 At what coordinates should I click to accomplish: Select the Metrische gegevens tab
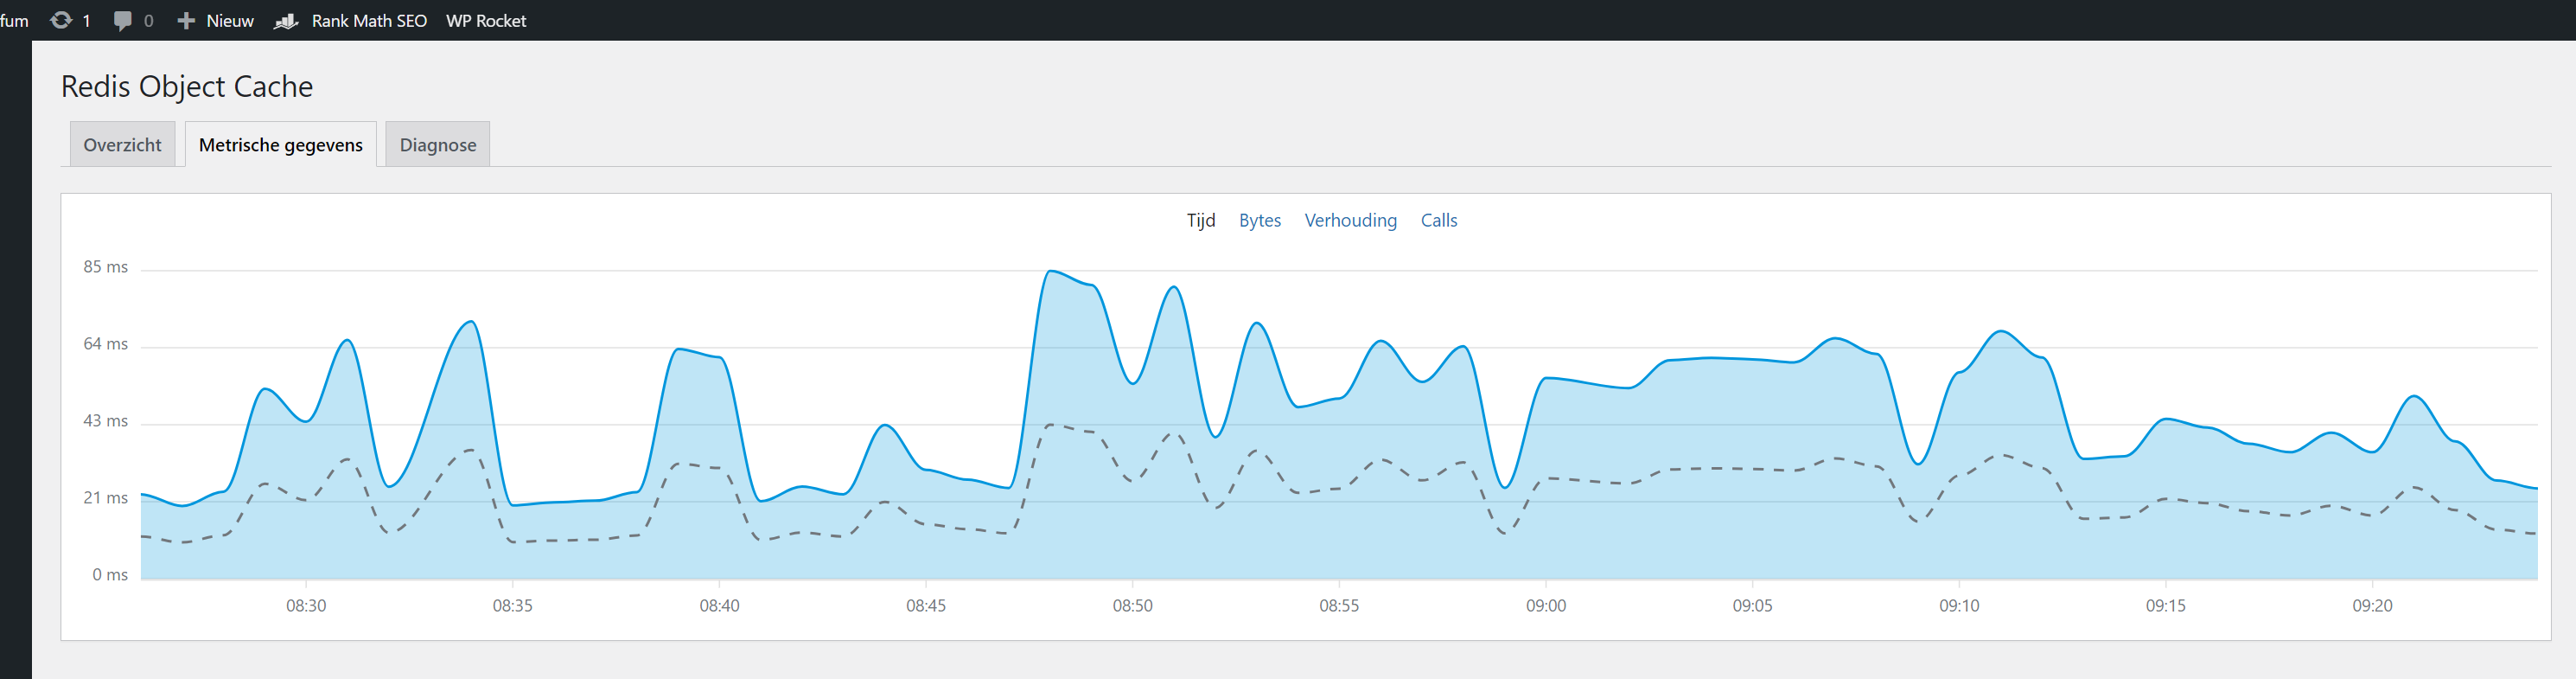[281, 145]
